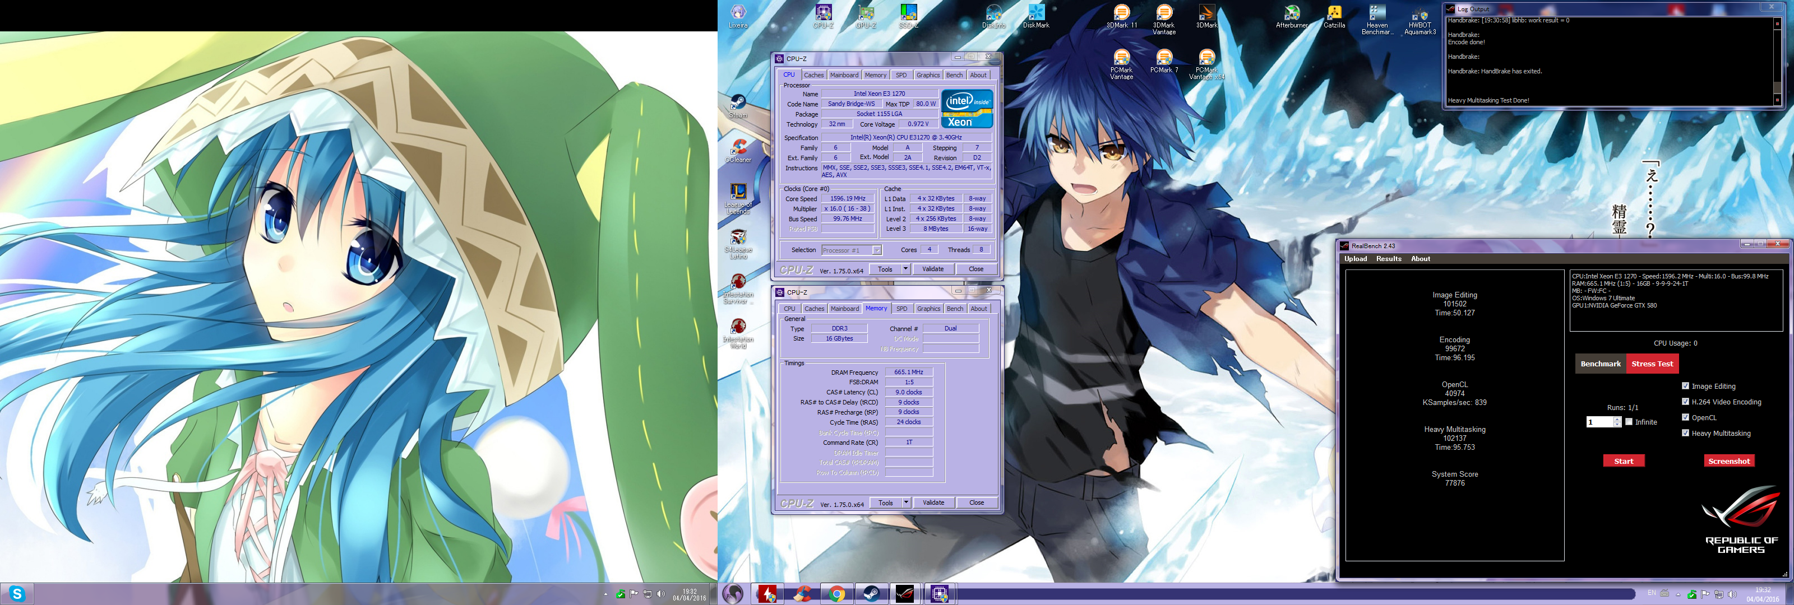Viewport: 1794px width, 605px height.
Task: Open the PCMark 7 desktop shortcut
Action: [x=1164, y=61]
